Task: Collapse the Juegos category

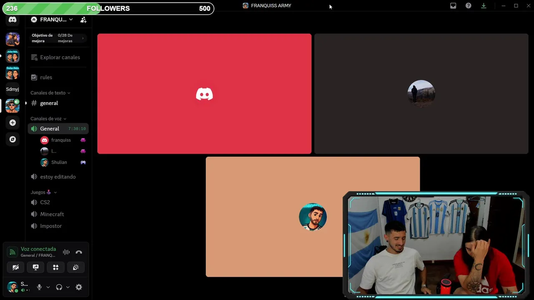Action: point(43,192)
